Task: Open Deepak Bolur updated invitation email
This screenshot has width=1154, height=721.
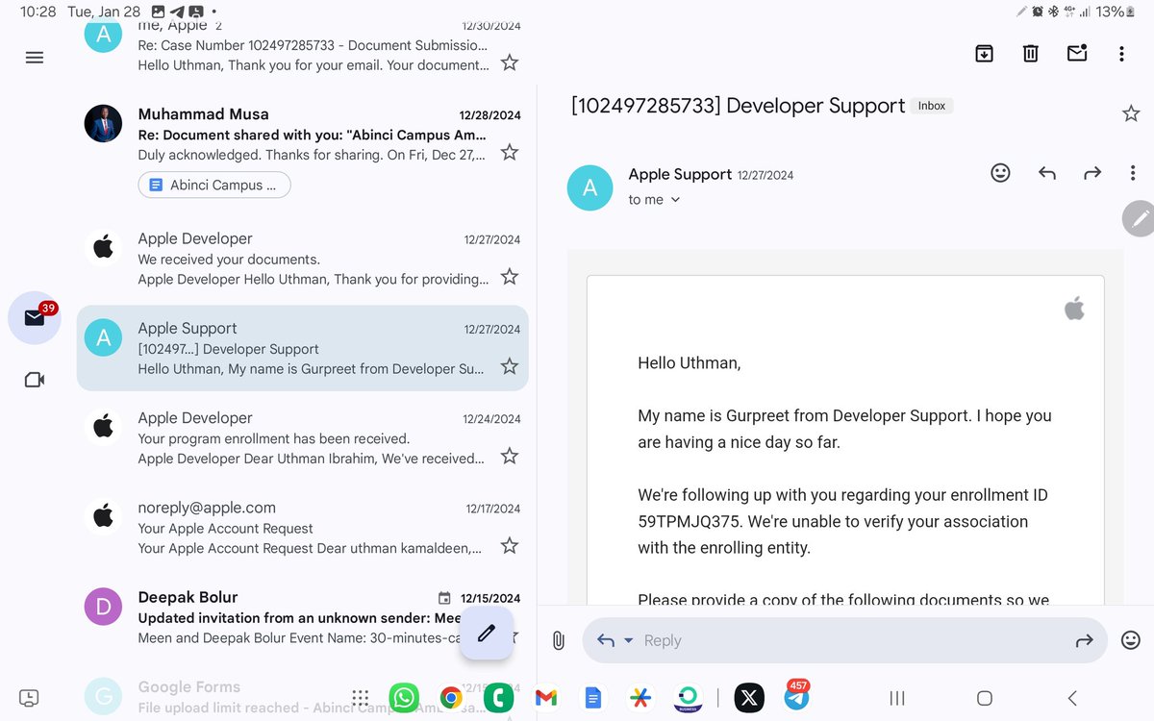Action: coord(302,617)
